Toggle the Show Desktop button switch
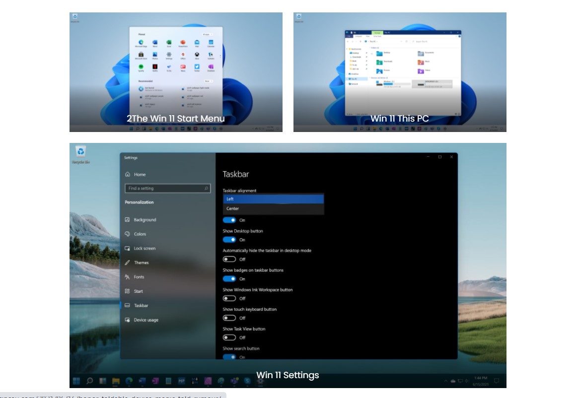Viewport: 578px width, 398px height. click(229, 240)
